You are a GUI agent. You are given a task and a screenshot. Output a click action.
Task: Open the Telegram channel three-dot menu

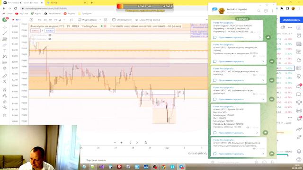(x=272, y=11)
